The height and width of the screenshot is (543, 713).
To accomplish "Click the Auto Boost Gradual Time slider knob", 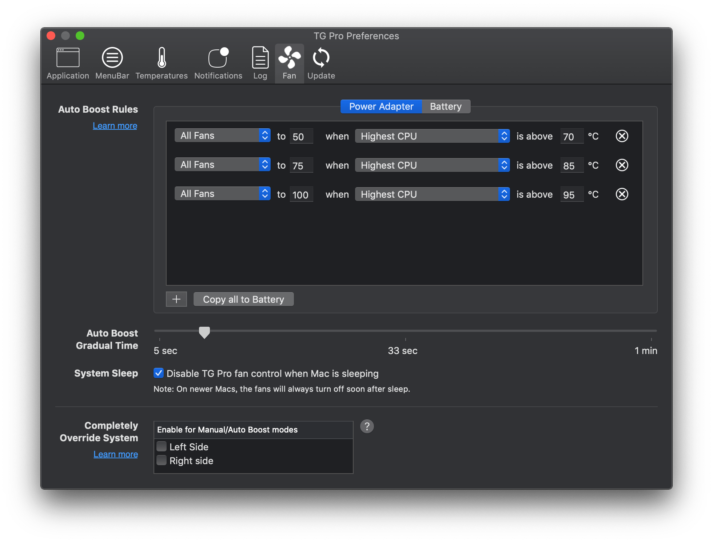I will click(204, 332).
